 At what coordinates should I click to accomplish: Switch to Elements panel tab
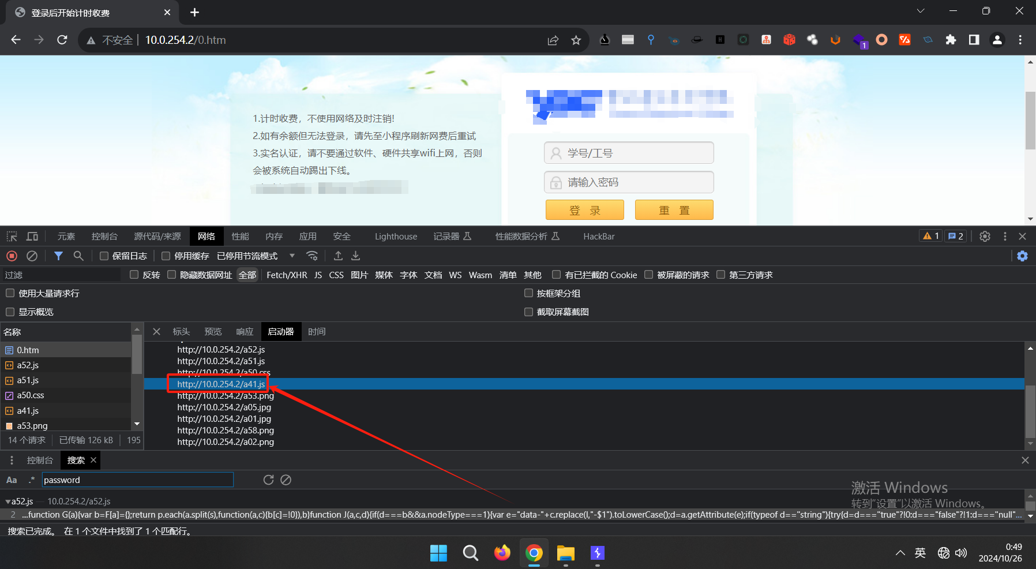pyautogui.click(x=66, y=237)
